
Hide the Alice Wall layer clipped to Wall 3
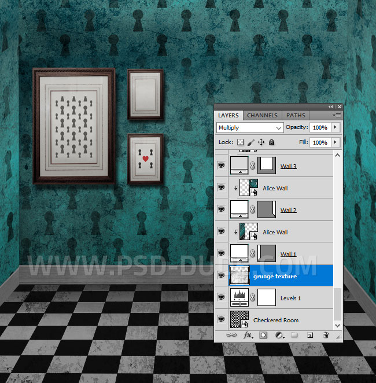coord(221,187)
